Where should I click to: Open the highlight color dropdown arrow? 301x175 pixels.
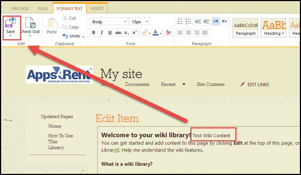tap(149, 33)
